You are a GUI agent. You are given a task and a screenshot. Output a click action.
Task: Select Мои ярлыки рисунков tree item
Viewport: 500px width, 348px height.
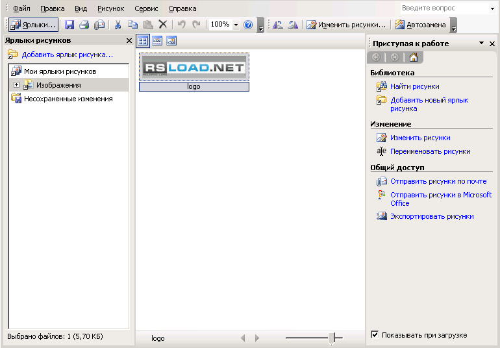click(x=60, y=71)
